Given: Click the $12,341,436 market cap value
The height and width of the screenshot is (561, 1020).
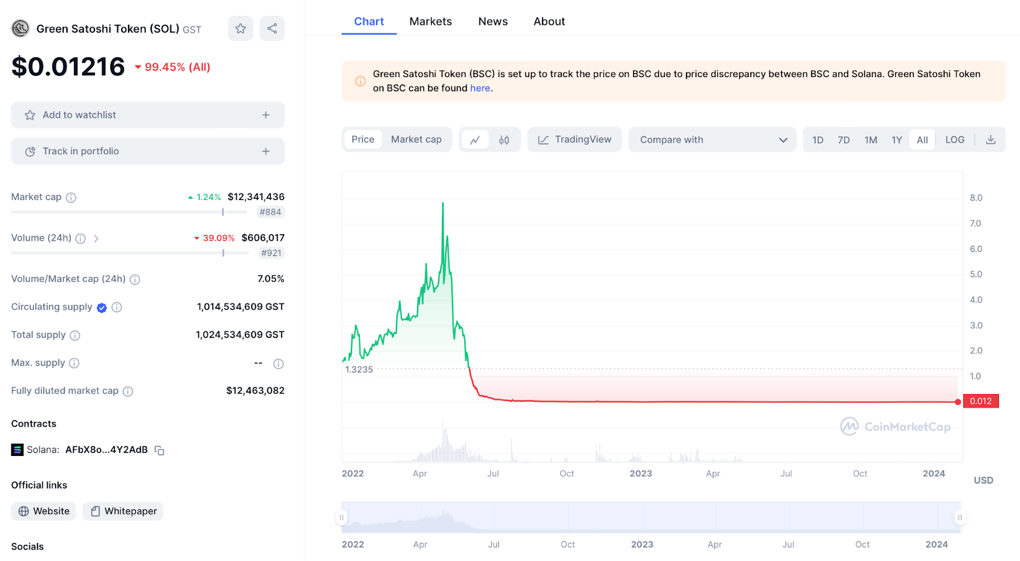Looking at the screenshot, I should (x=256, y=197).
